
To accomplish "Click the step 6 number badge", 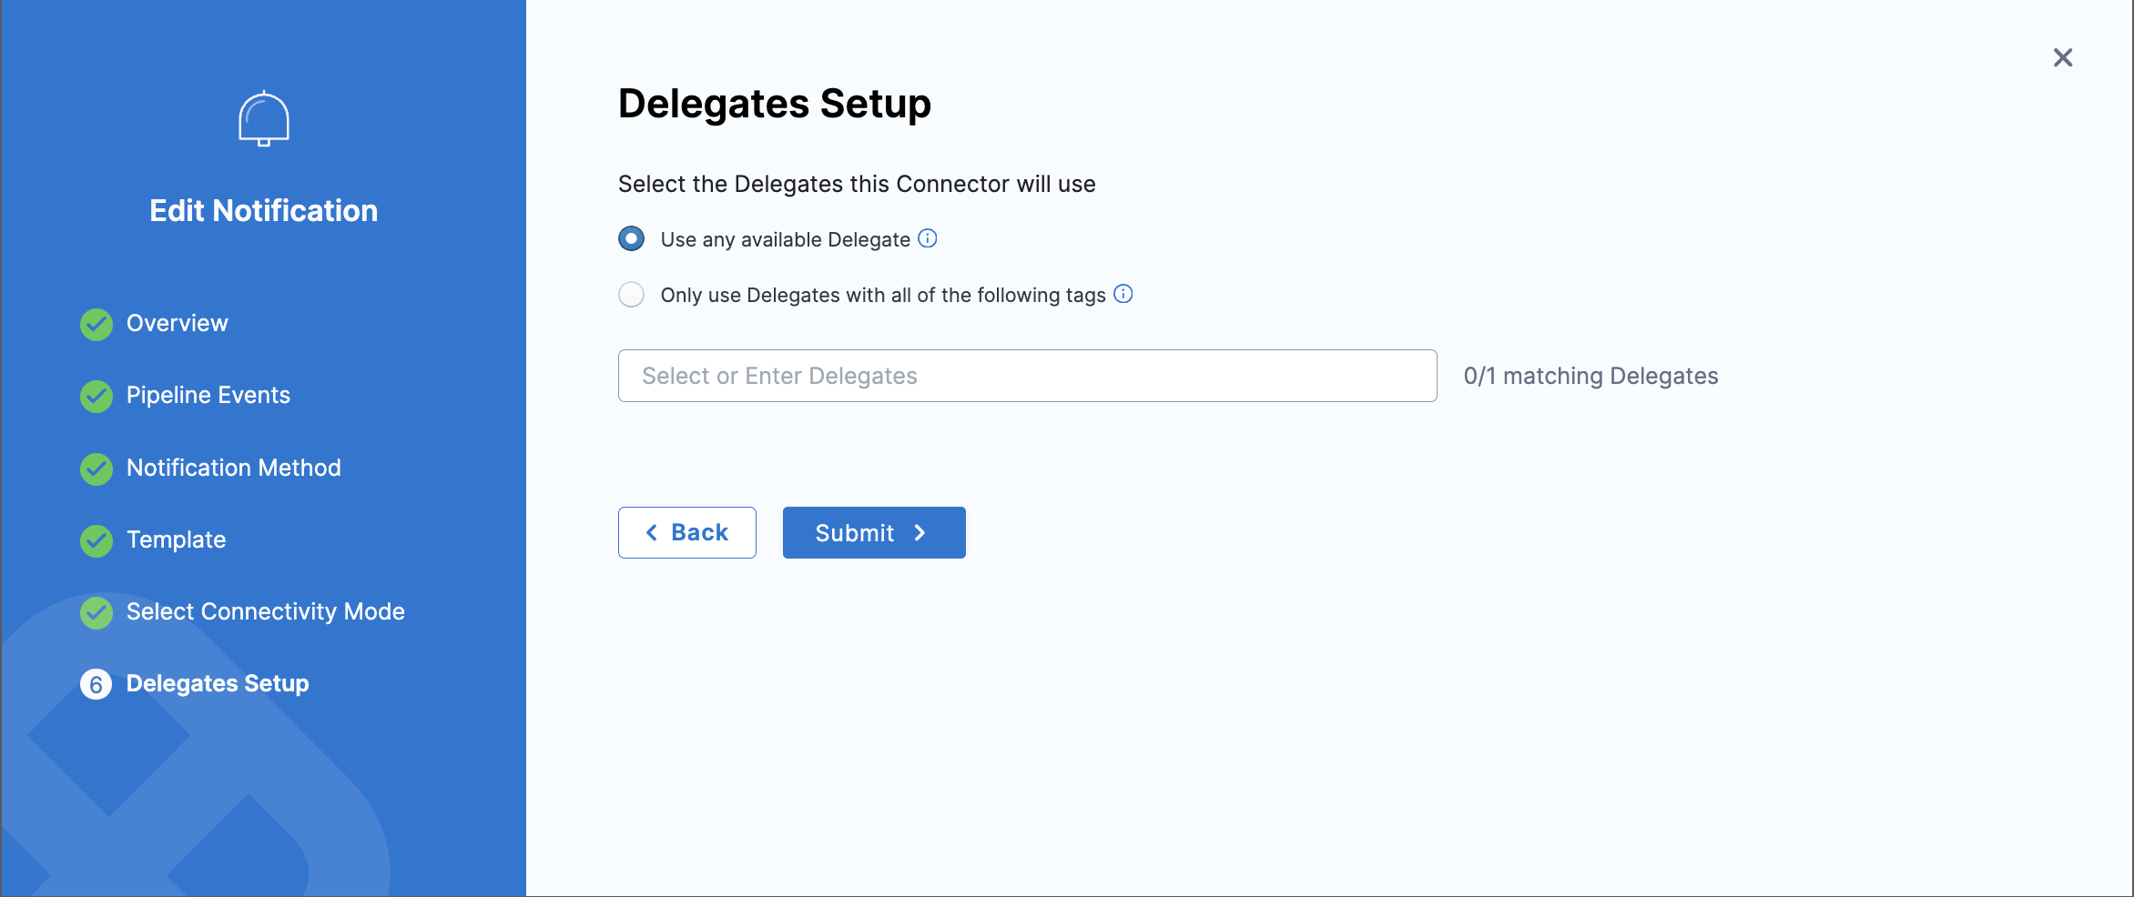I will click(x=97, y=684).
